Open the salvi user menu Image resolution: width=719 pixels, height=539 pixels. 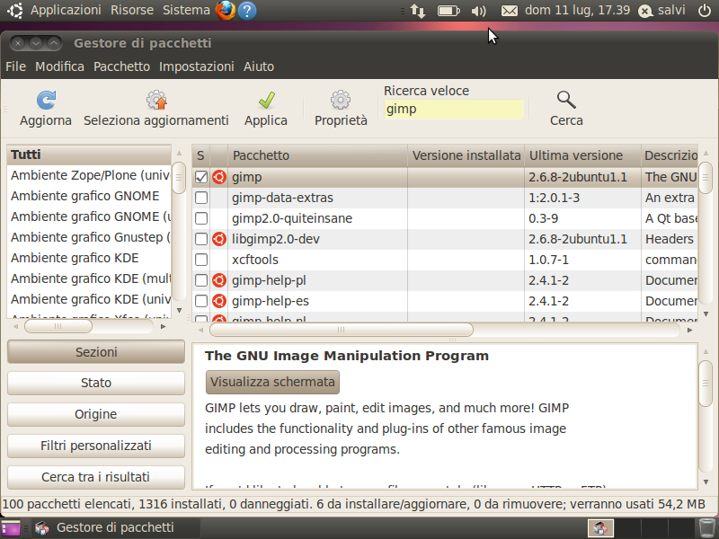662,10
